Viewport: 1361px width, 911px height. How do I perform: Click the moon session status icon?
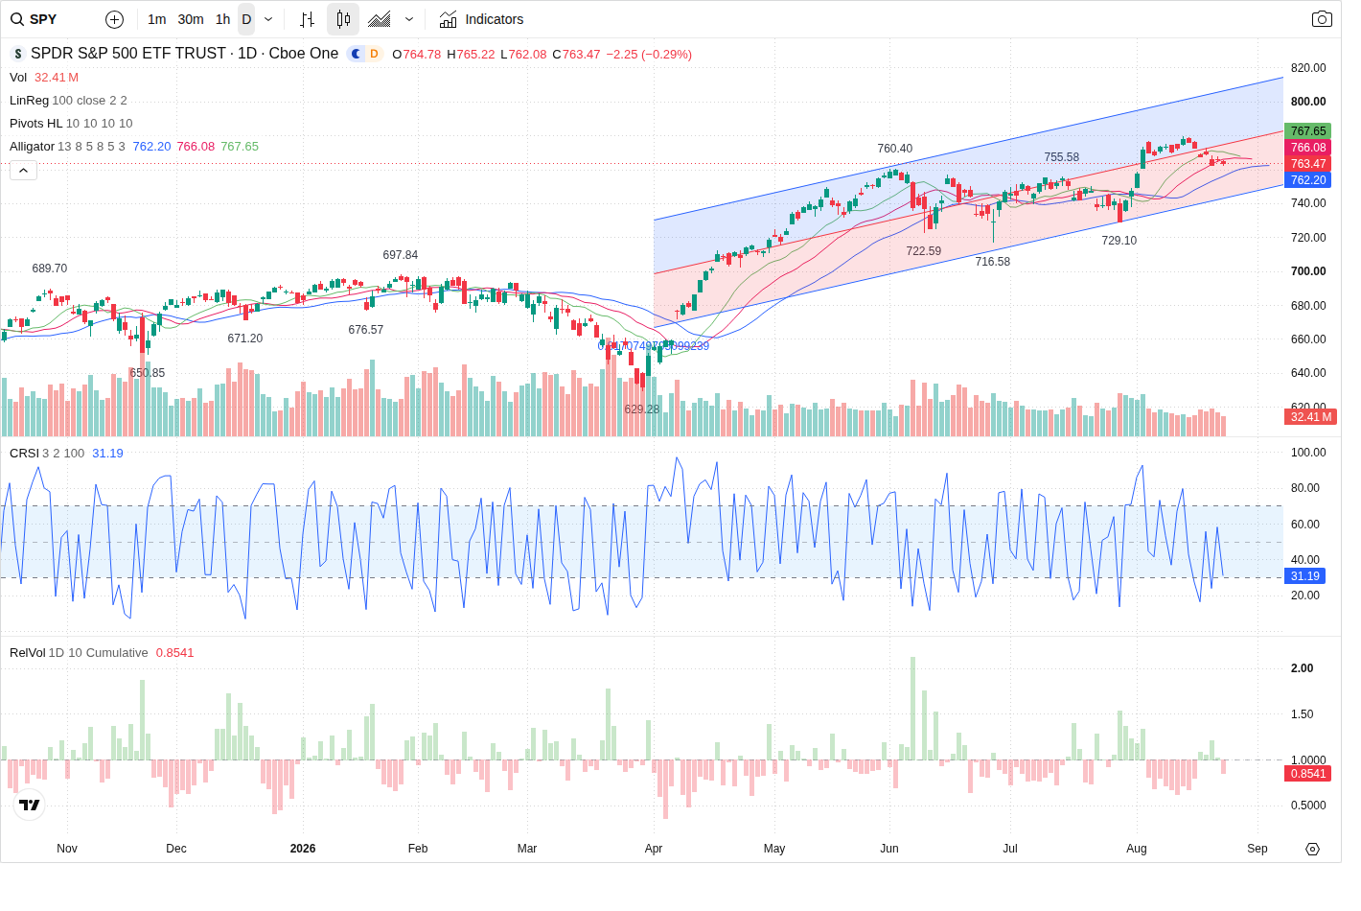(x=356, y=54)
